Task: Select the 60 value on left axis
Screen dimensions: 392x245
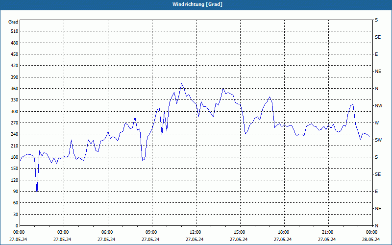Action: point(16,203)
